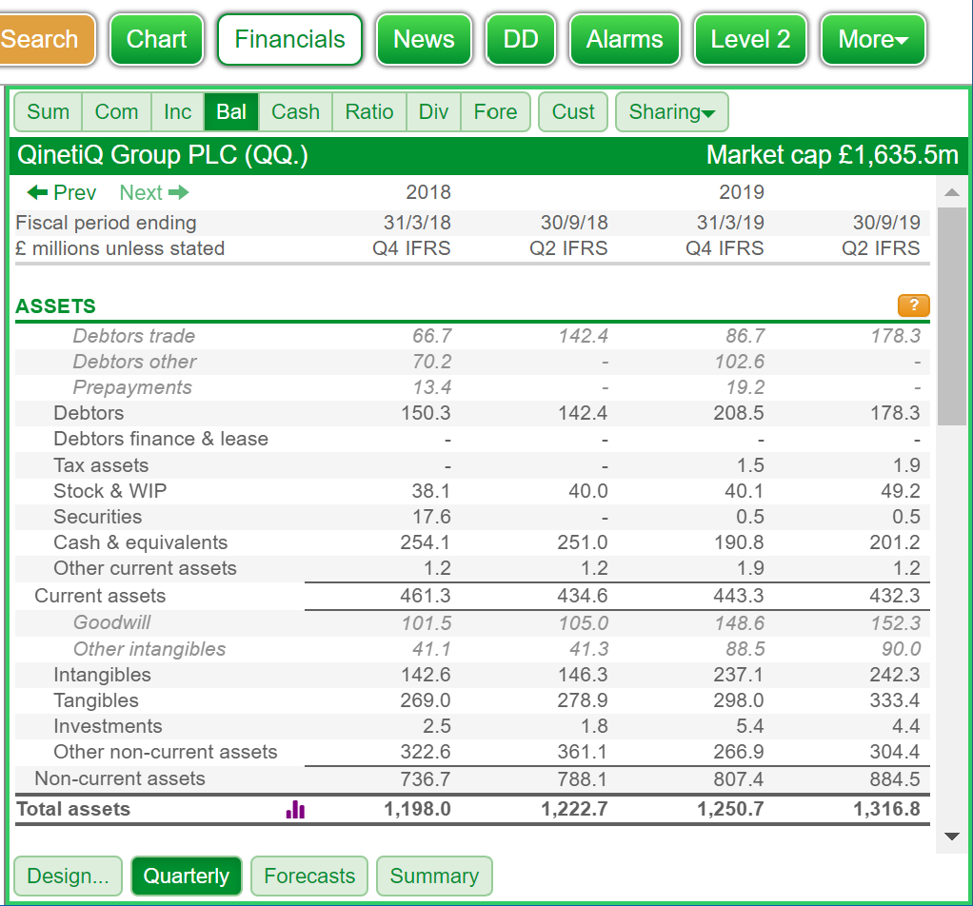Click the 31/3/18 fiscal period header
Viewport: 973px width, 906px height.
click(417, 222)
